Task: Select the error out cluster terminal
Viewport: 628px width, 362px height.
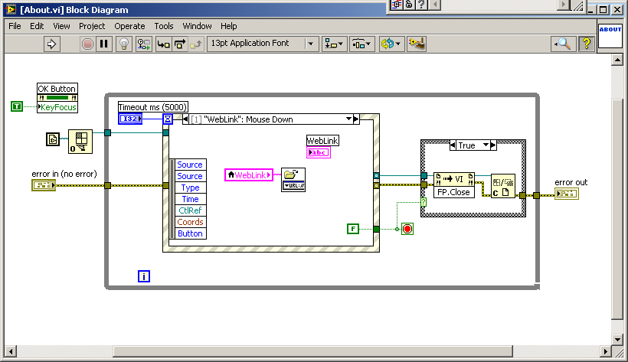Action: pyautogui.click(x=567, y=194)
